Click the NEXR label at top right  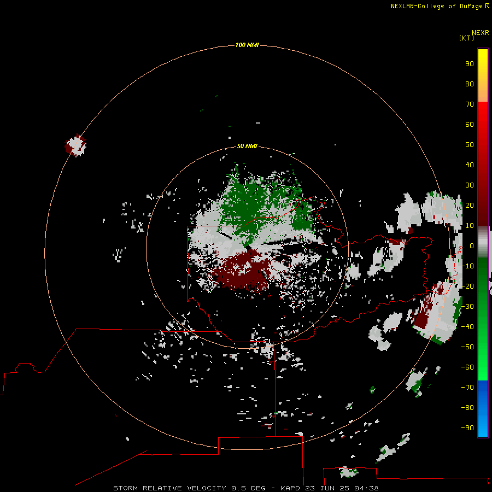481,33
